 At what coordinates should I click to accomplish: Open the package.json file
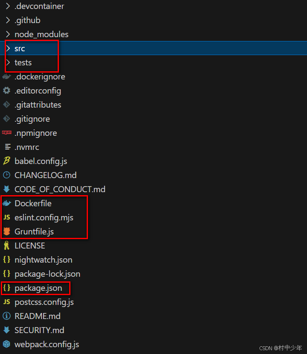coord(38,288)
